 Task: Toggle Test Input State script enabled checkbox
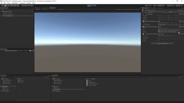[145, 27]
